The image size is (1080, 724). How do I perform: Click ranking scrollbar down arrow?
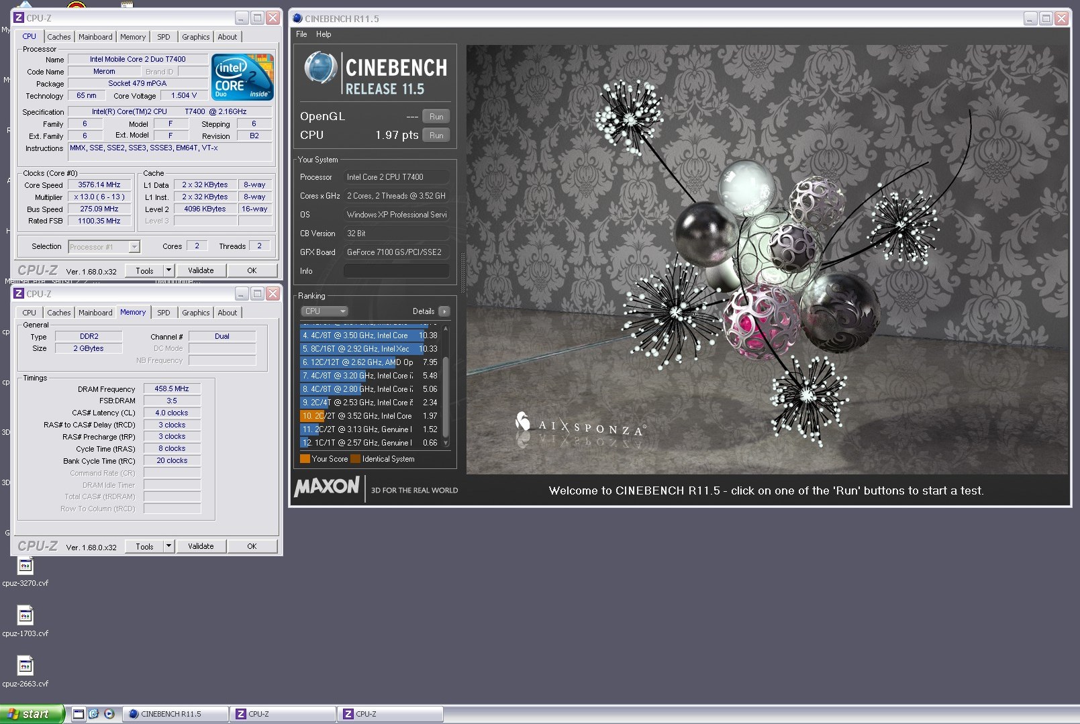(446, 444)
